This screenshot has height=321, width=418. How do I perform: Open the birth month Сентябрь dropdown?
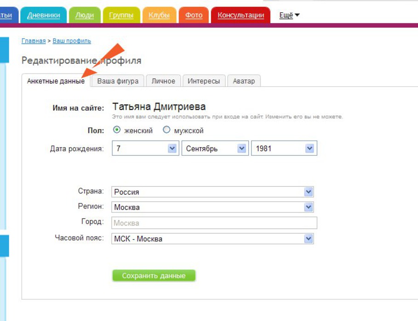pos(241,149)
